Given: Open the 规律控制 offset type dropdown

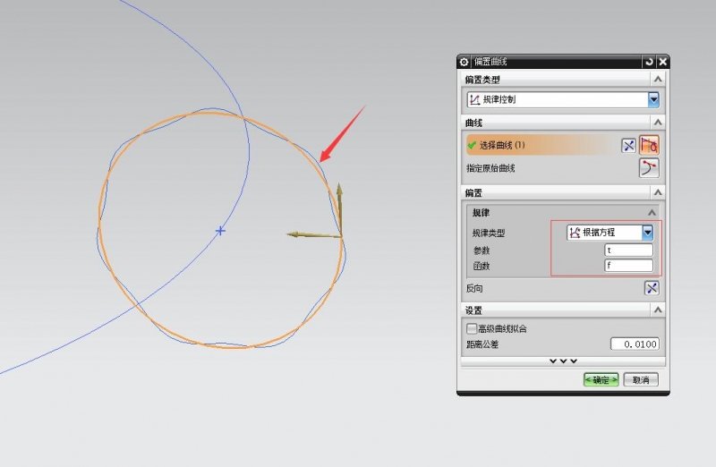Looking at the screenshot, I should pos(653,100).
